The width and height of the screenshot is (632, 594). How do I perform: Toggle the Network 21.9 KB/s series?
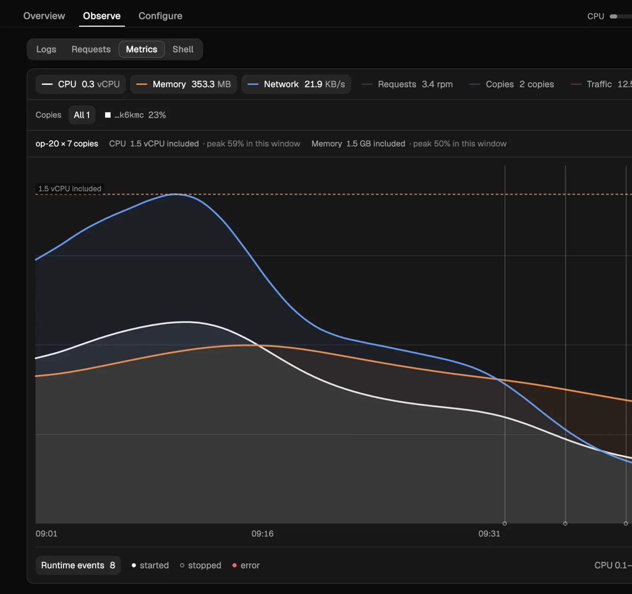296,84
